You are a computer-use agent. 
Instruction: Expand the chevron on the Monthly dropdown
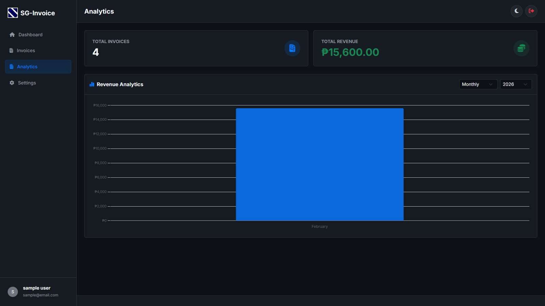(x=491, y=84)
